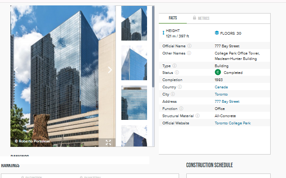Select the second thumbnail of blue tower
Image resolution: width=286 pixels, height=178 pixels.
click(134, 63)
